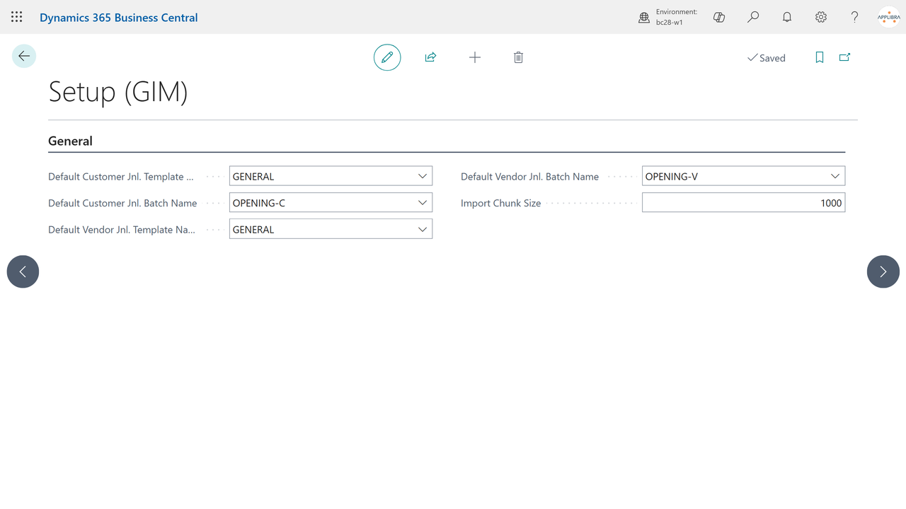Click Default Customer Jnl. Template GENERAL value
This screenshot has width=906, height=509.
pyautogui.click(x=253, y=176)
